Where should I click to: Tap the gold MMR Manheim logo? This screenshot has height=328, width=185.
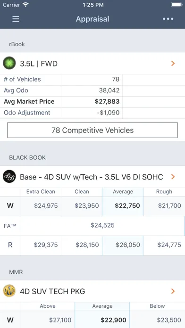pyautogui.click(x=9, y=291)
